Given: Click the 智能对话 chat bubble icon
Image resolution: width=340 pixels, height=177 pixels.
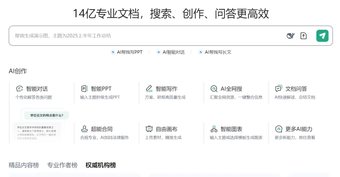Looking at the screenshot, I should click(x=20, y=88).
